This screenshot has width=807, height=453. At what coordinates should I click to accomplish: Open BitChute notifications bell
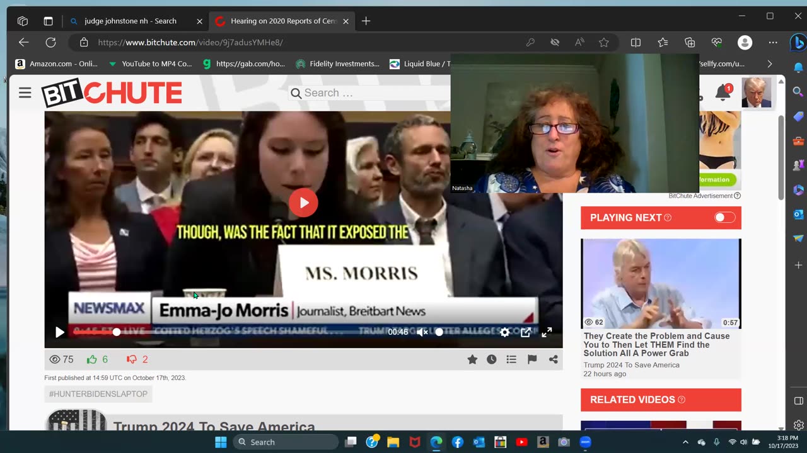(723, 93)
